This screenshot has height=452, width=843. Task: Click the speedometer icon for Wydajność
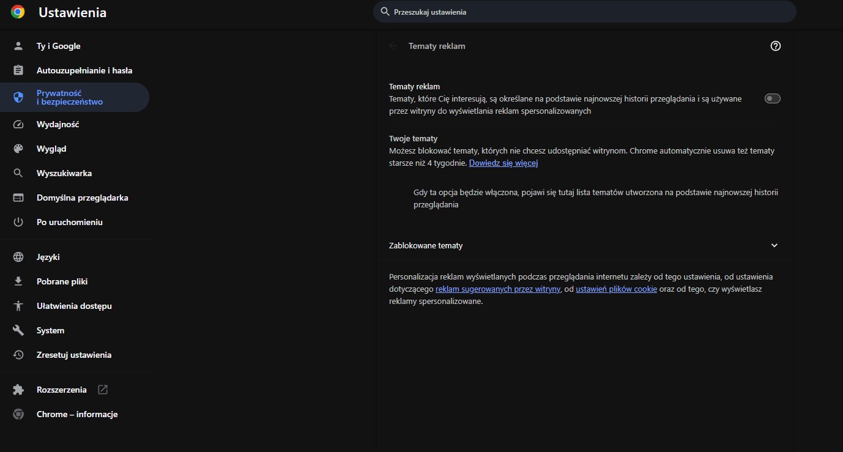click(x=18, y=124)
